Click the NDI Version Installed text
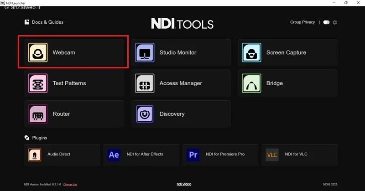This screenshot has width=365, height=191. click(x=42, y=185)
